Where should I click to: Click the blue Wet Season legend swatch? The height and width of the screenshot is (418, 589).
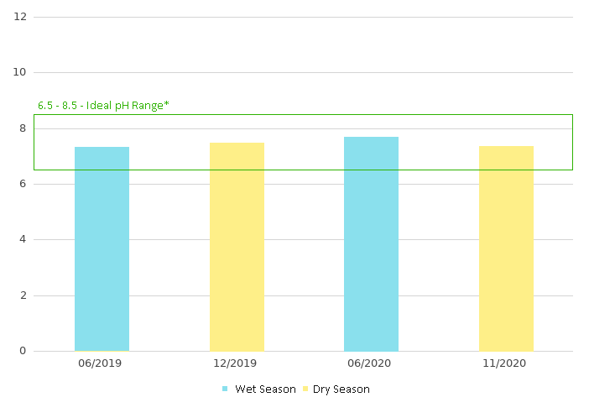pos(225,389)
